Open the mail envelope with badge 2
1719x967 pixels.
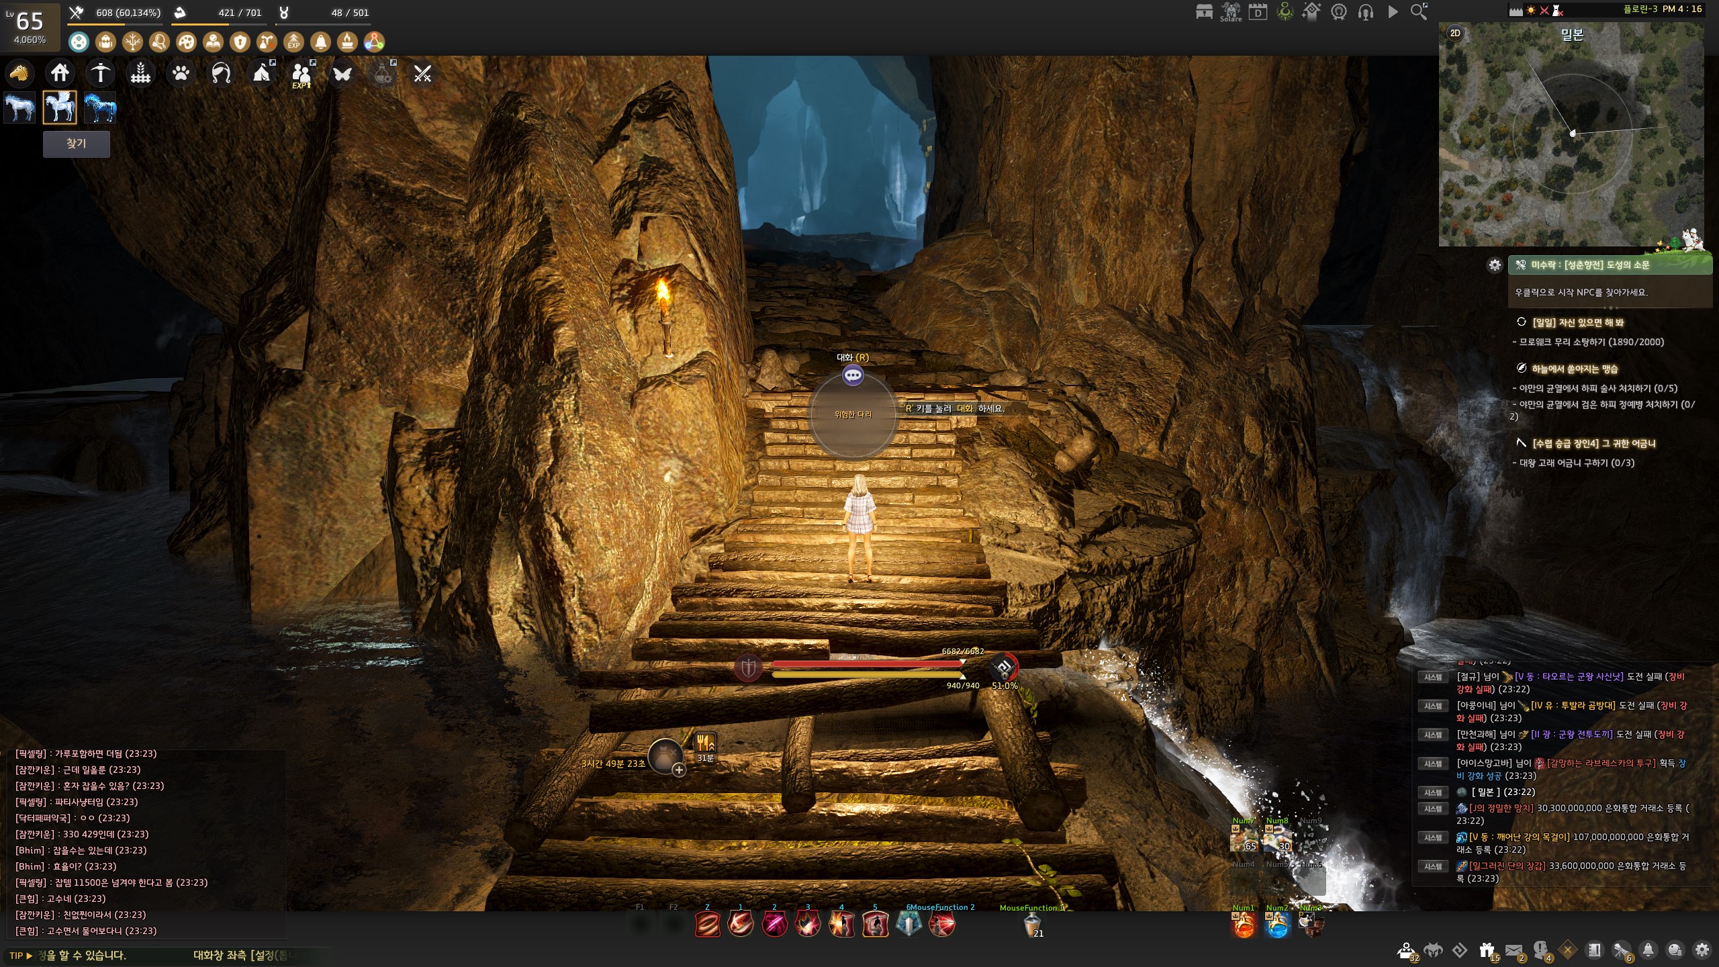click(x=1514, y=950)
